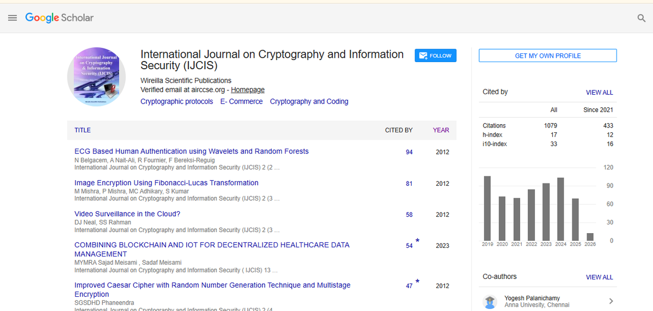
Task: Expand co-author entry with chevron arrow
Action: tap(611, 301)
